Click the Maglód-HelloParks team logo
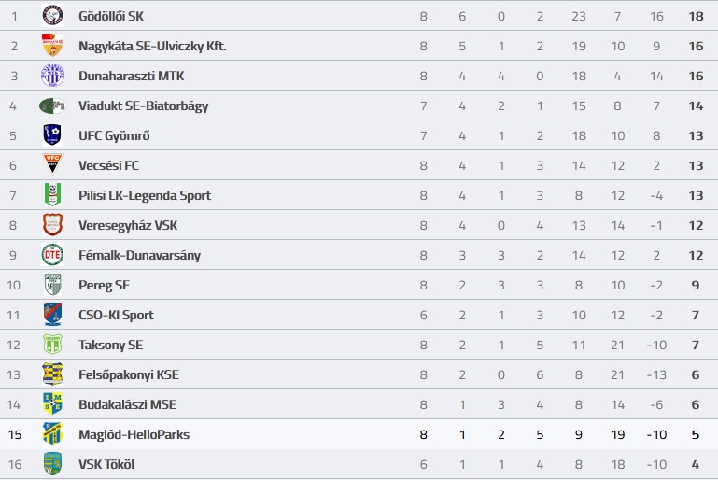The width and height of the screenshot is (718, 480). [x=52, y=433]
